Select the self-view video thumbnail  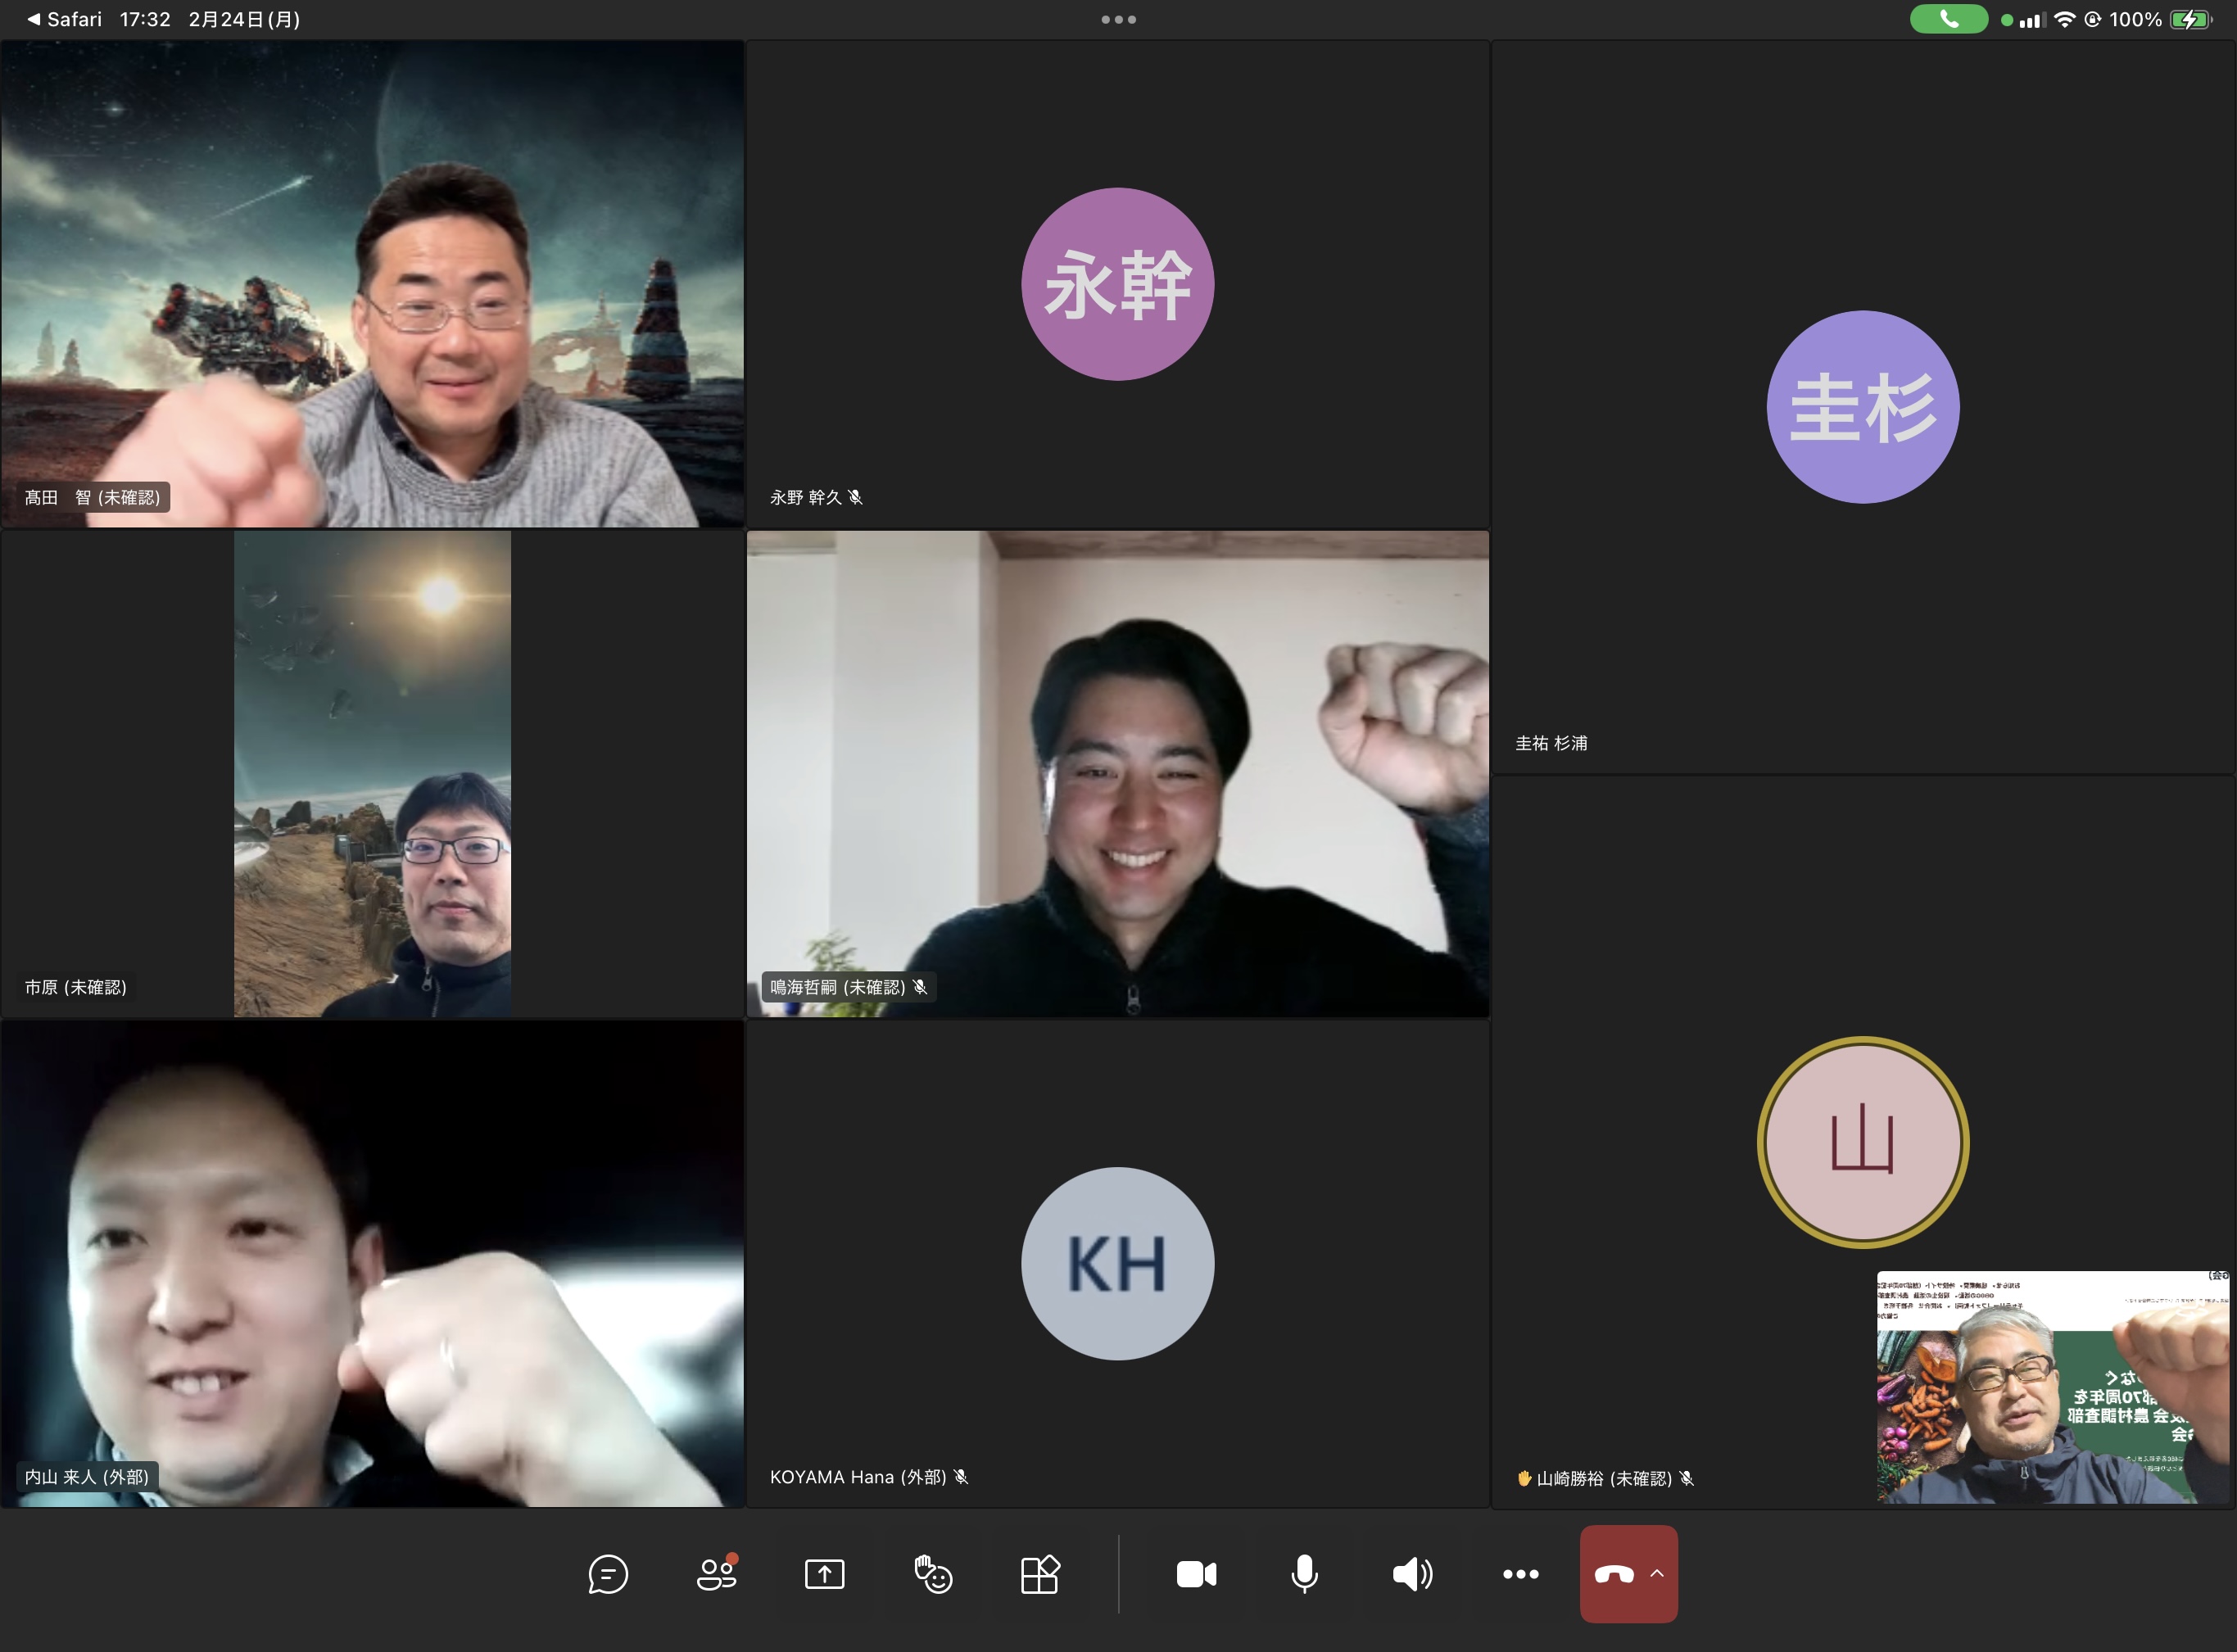click(x=2052, y=1387)
